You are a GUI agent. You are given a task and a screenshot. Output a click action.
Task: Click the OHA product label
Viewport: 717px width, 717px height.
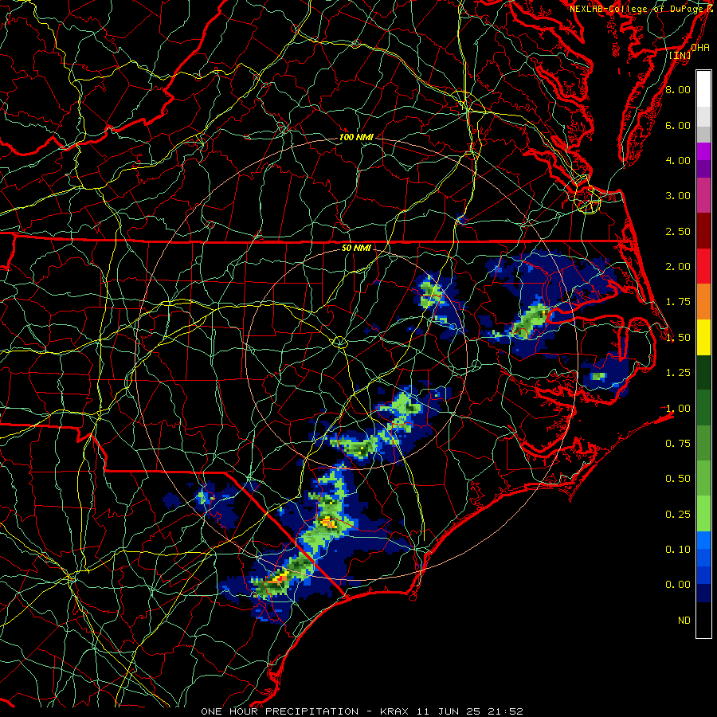pyautogui.click(x=700, y=48)
